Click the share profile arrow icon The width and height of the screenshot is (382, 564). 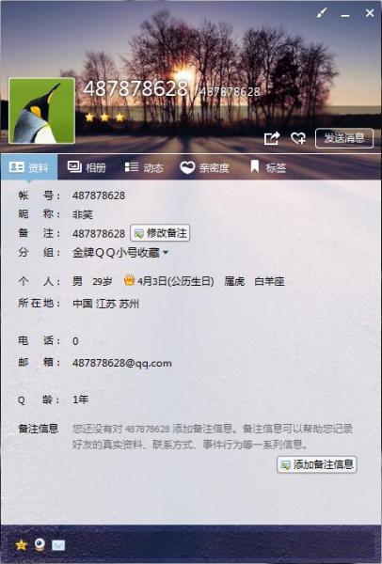click(272, 138)
